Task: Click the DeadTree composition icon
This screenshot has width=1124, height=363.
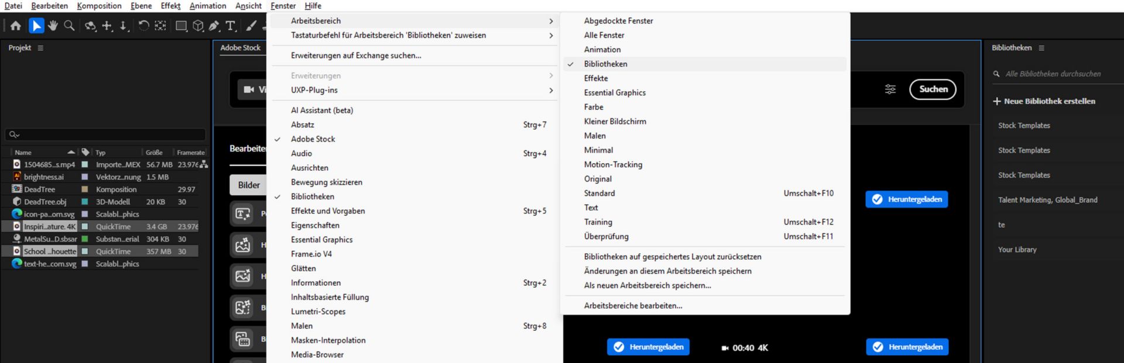Action: (x=17, y=189)
